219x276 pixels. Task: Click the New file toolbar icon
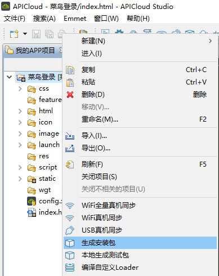pos(14,34)
